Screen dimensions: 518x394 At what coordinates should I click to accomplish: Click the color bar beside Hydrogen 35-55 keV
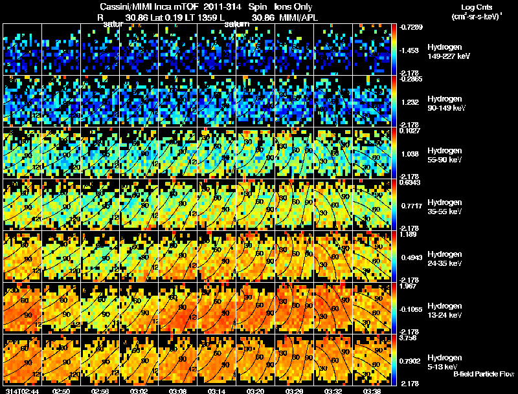point(394,204)
